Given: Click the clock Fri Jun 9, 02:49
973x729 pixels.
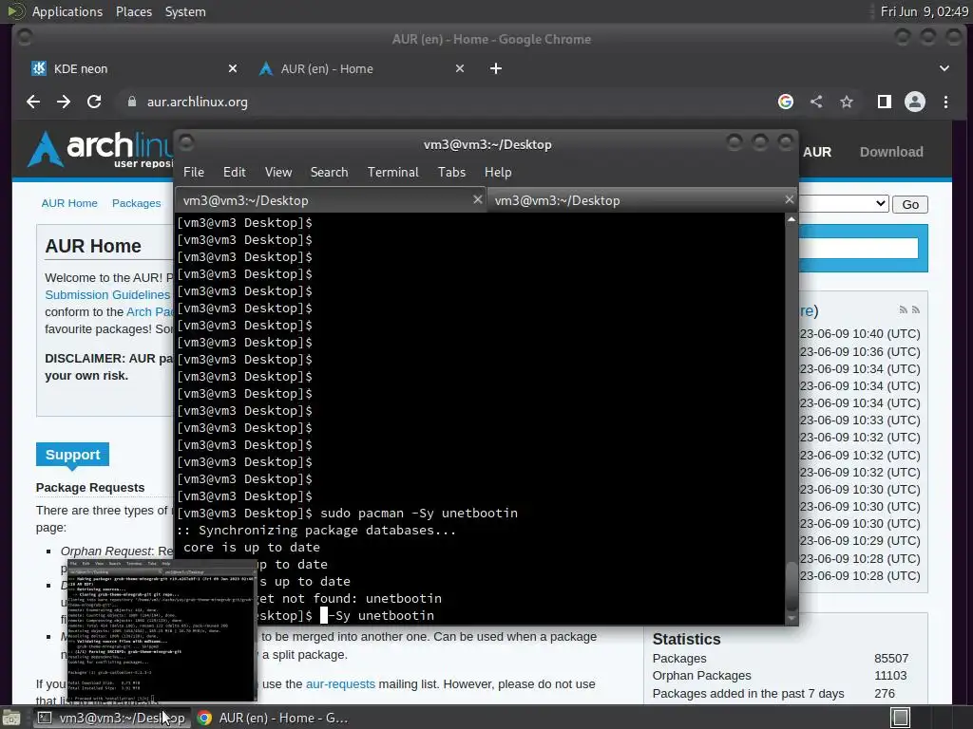Looking at the screenshot, I should pos(924,11).
